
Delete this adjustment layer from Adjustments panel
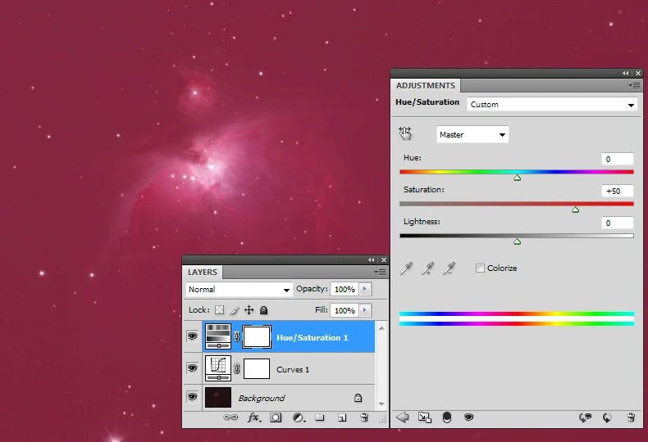tap(630, 417)
